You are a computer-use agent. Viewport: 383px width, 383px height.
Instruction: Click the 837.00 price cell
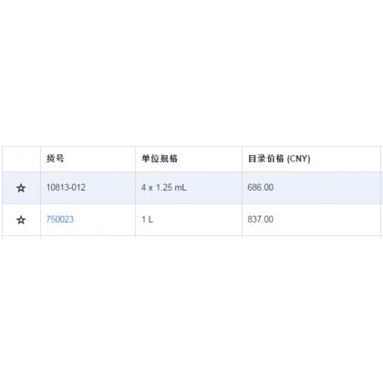pyautogui.click(x=311, y=220)
